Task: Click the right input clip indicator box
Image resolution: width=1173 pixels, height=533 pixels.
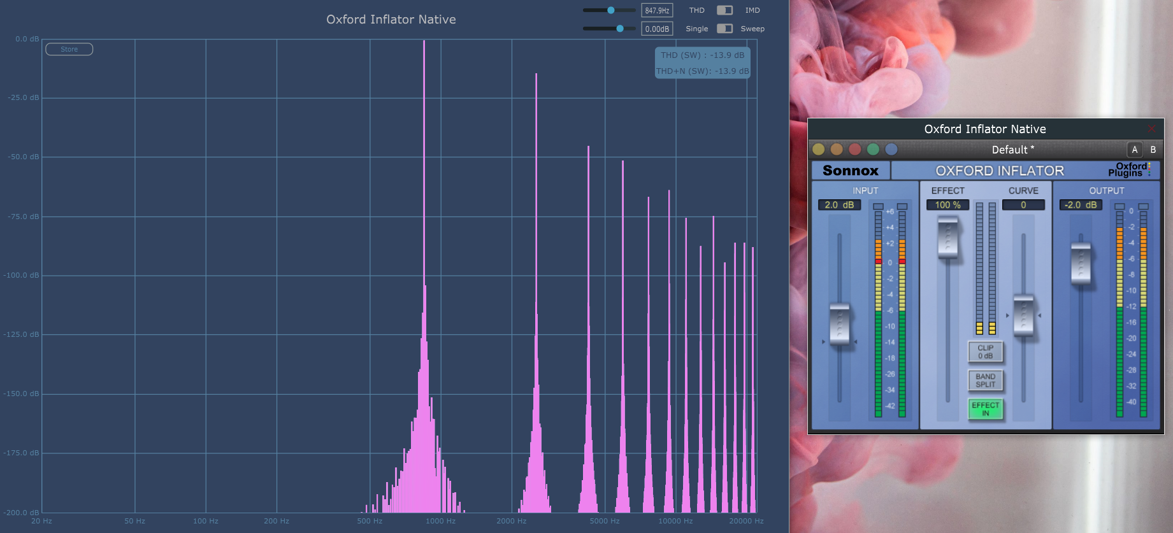Action: 902,206
